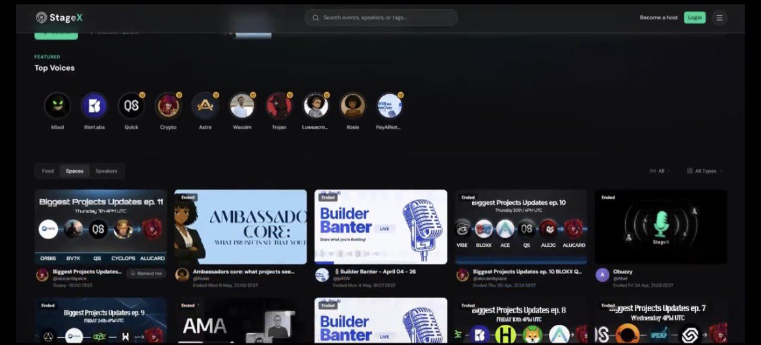The image size is (761, 345).
Task: Open the All Types dropdown
Action: pyautogui.click(x=704, y=171)
